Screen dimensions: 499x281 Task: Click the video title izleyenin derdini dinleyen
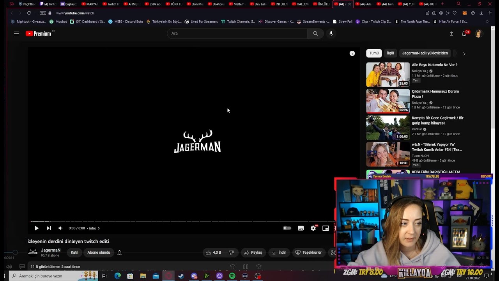pos(68,242)
